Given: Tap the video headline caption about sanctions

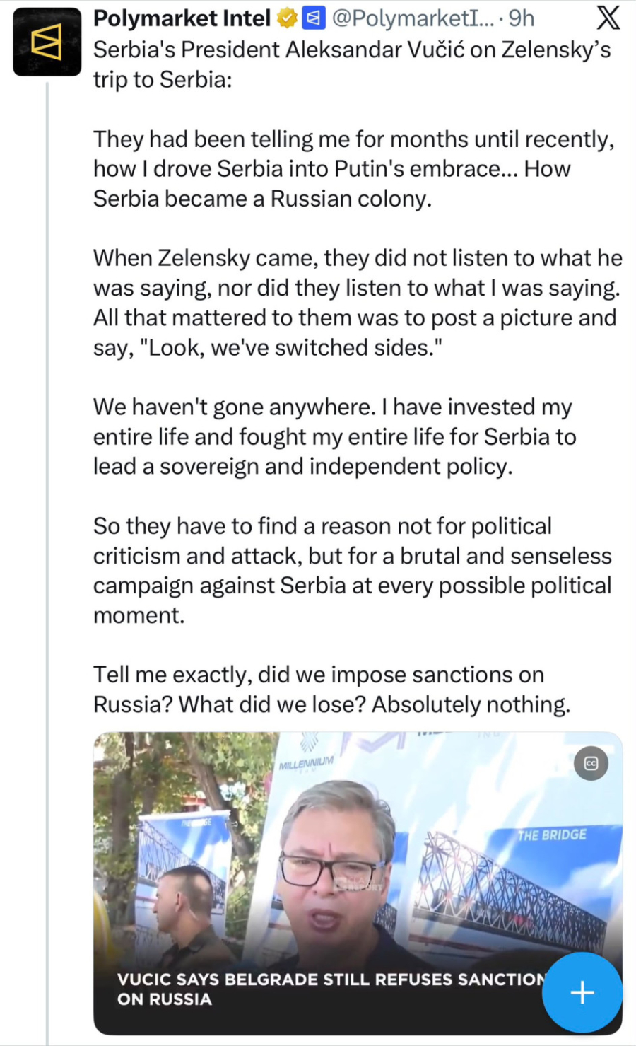Looking at the screenshot, I should point(332,989).
